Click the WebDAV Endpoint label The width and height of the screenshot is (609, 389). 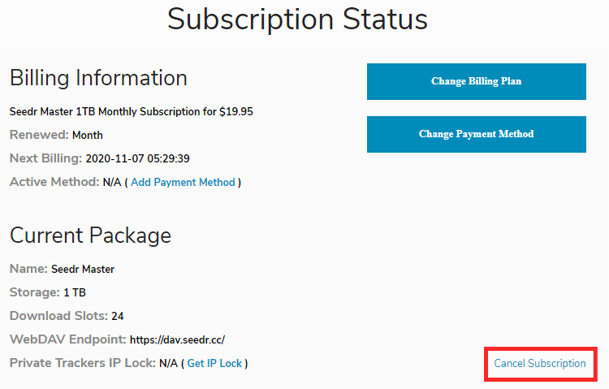[x=67, y=339]
